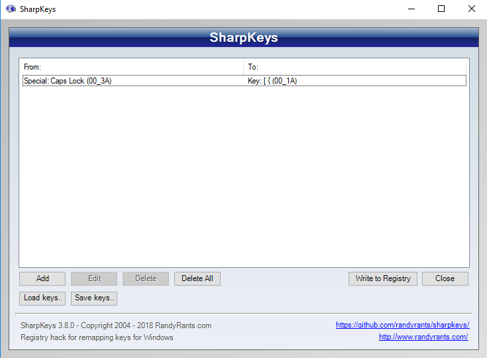Image resolution: width=487 pixels, height=358 pixels.
Task: Remove all mappings with Delete All
Action: click(197, 278)
